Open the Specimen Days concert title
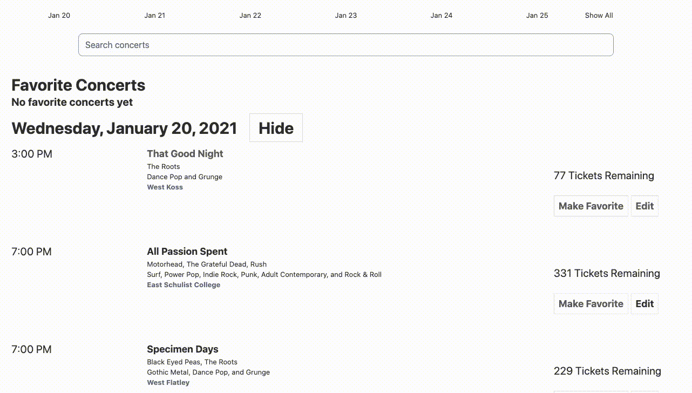 pyautogui.click(x=182, y=349)
